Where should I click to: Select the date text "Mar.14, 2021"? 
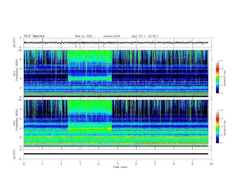(x=84, y=36)
